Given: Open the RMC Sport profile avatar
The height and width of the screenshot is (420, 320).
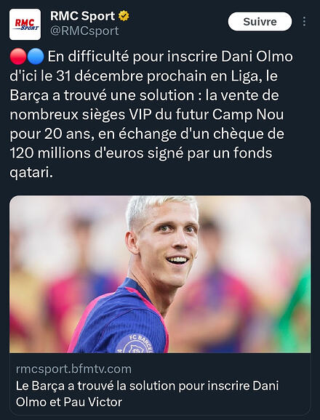Looking at the screenshot, I should [x=25, y=25].
